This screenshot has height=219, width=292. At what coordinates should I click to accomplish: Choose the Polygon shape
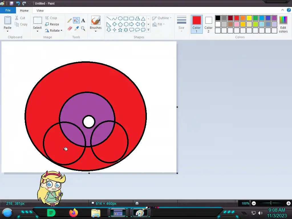pyautogui.click(x=137, y=19)
